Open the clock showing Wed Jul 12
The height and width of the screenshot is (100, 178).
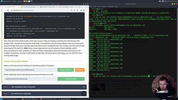tap(172, 1)
